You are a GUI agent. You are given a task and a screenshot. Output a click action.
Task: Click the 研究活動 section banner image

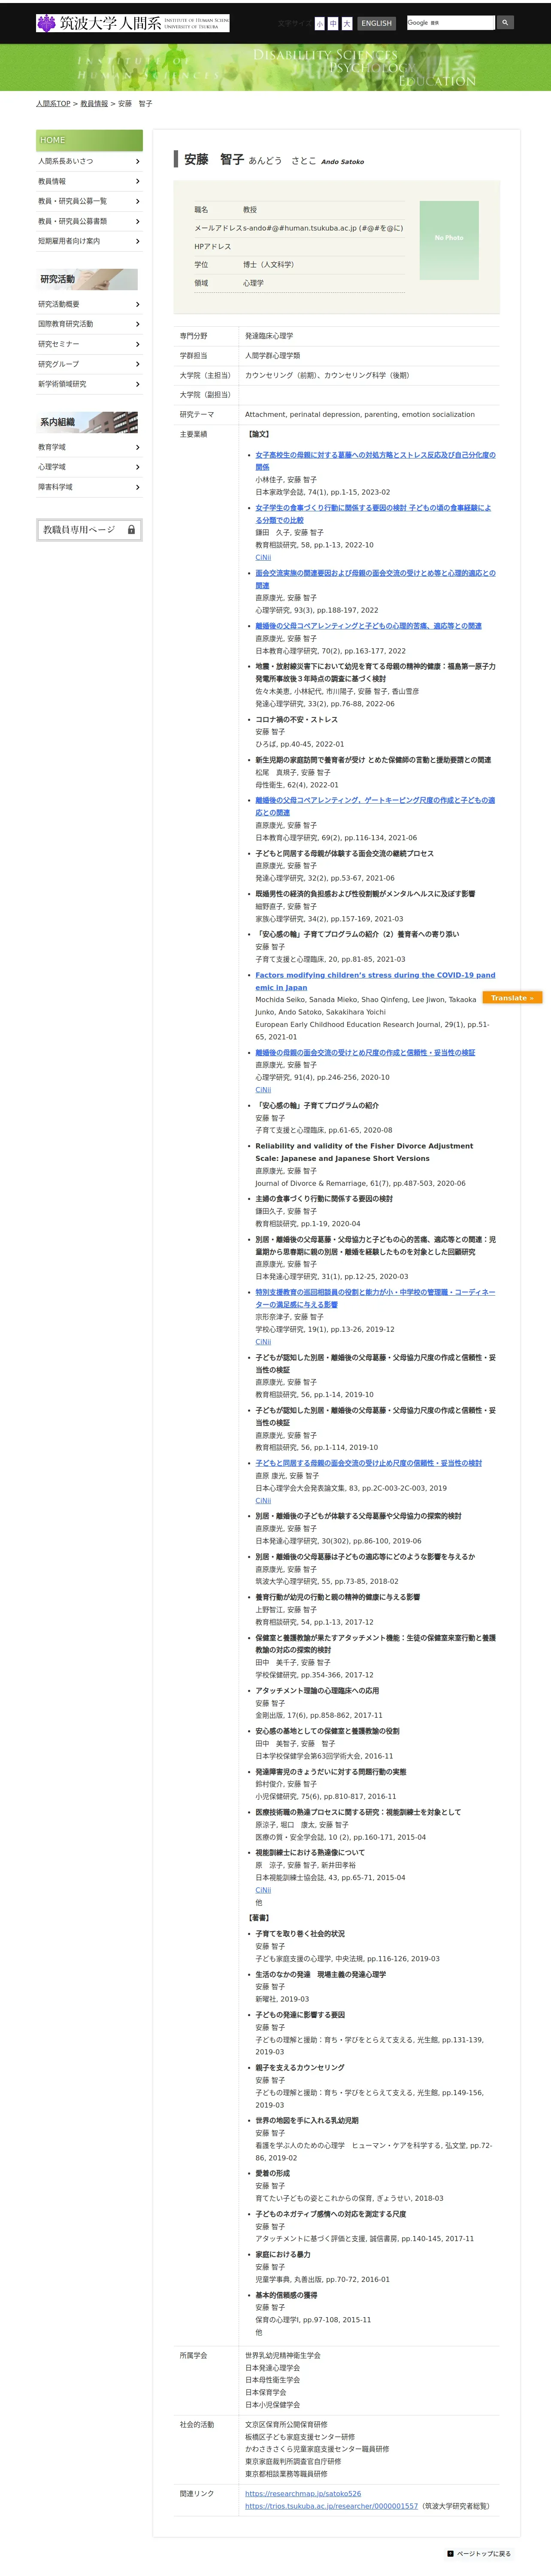click(x=88, y=279)
